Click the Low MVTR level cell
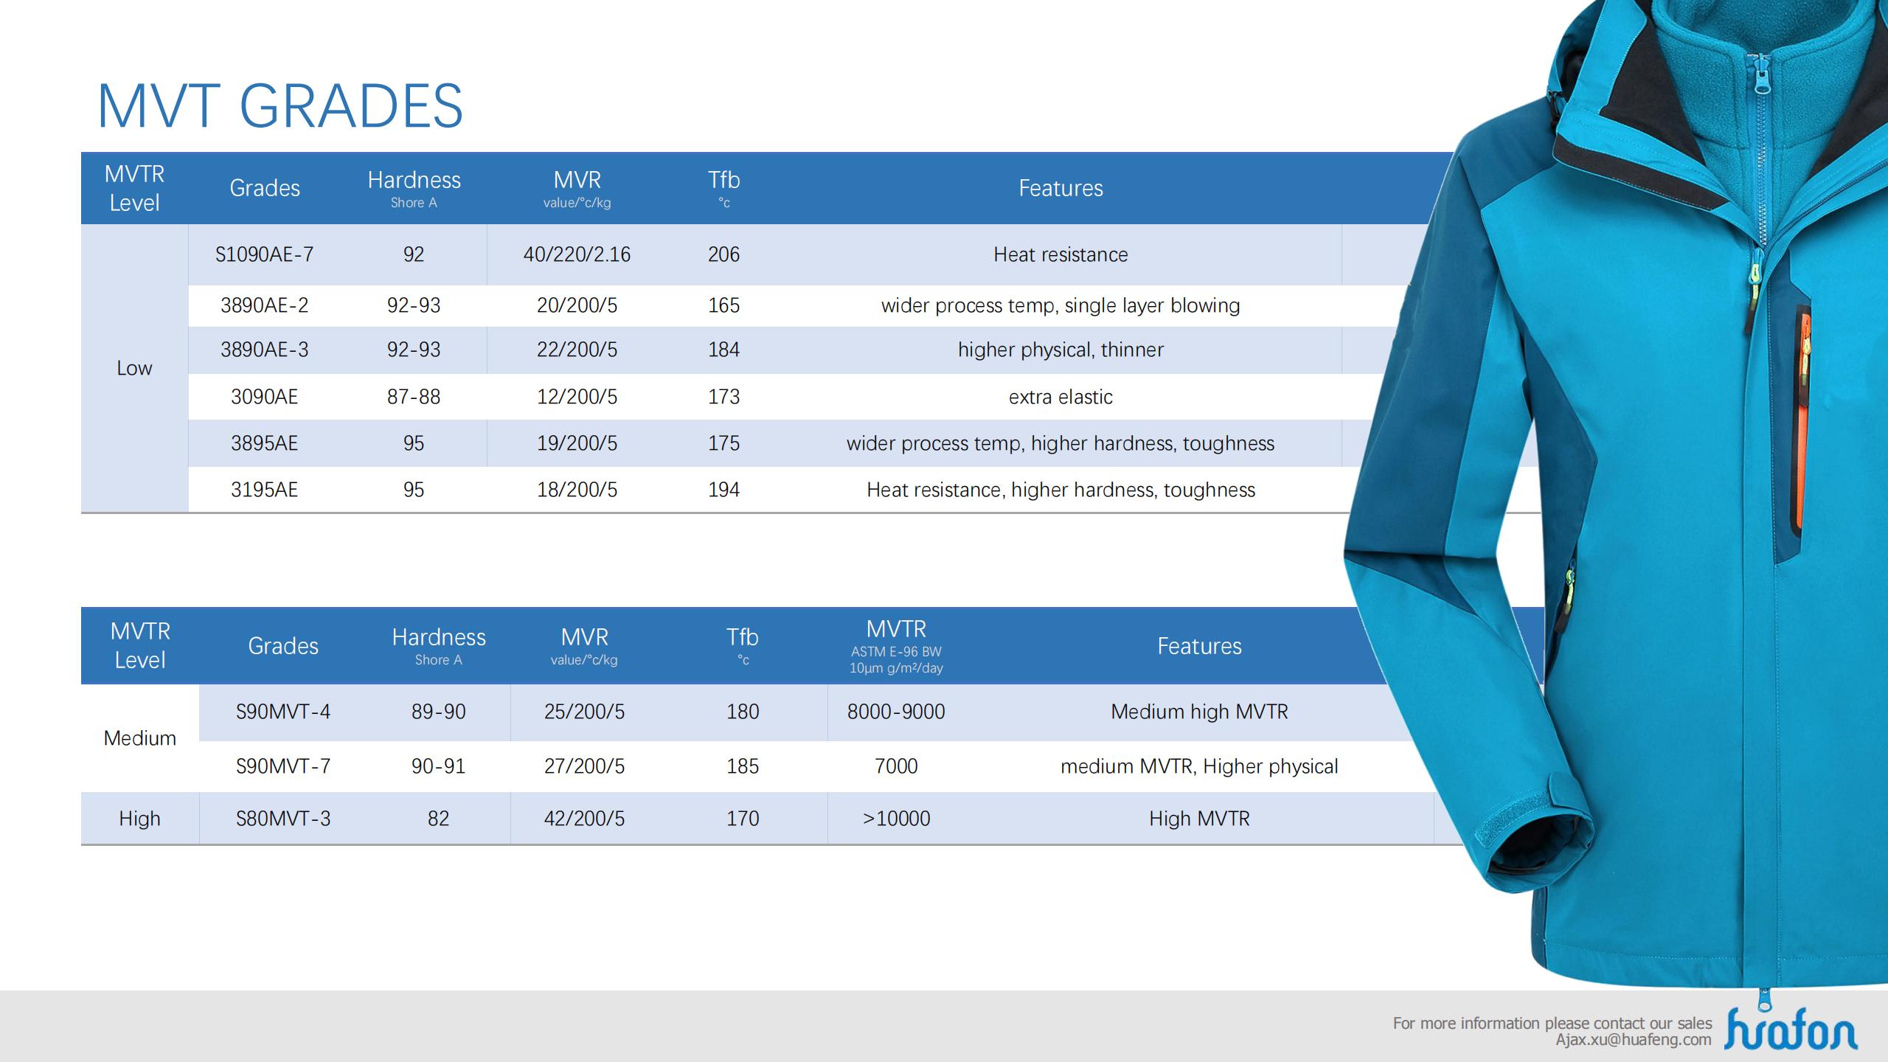1888x1062 pixels. click(x=134, y=368)
